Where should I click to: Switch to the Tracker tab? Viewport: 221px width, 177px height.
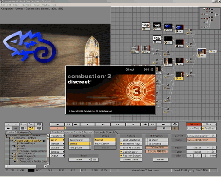pos(87,132)
